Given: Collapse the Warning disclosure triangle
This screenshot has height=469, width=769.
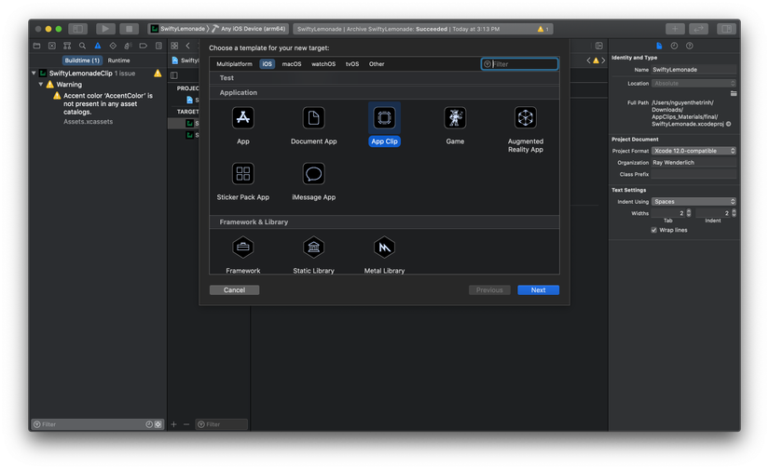Looking at the screenshot, I should coord(41,85).
